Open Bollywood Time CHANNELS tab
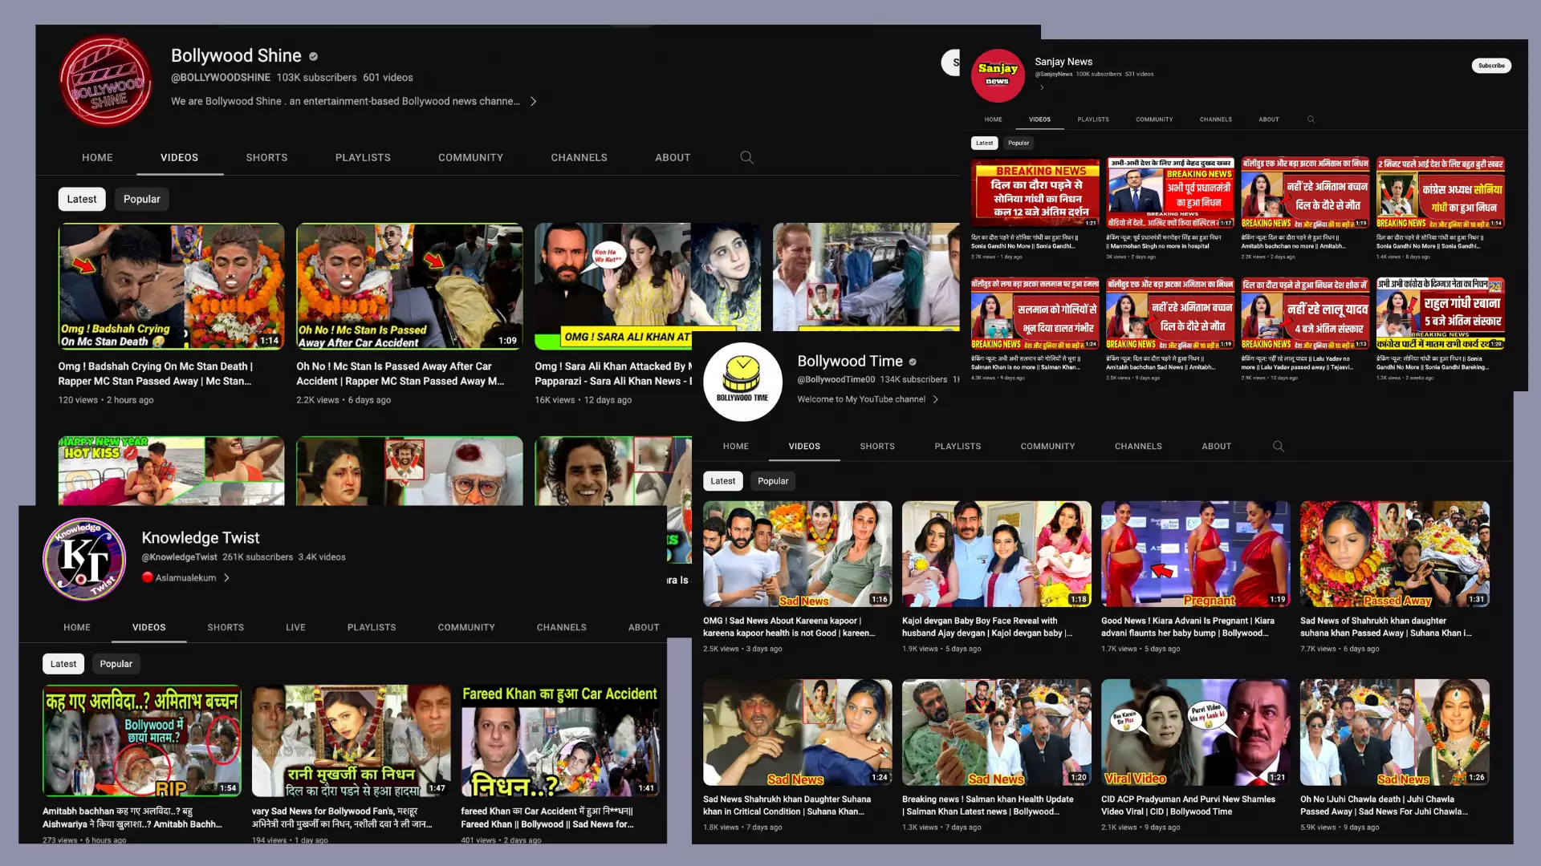Image resolution: width=1541 pixels, height=866 pixels. (x=1138, y=447)
